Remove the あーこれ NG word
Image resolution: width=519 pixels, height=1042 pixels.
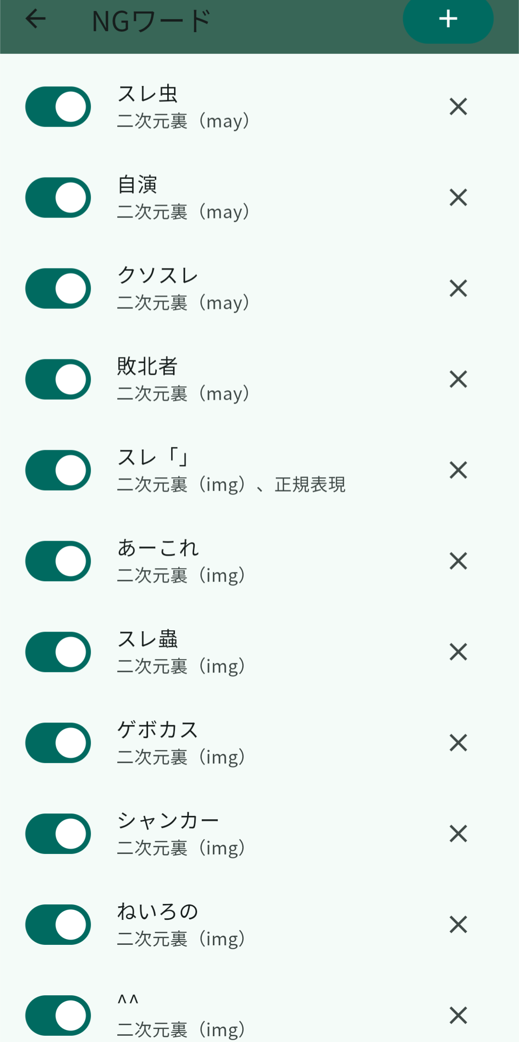(x=458, y=561)
